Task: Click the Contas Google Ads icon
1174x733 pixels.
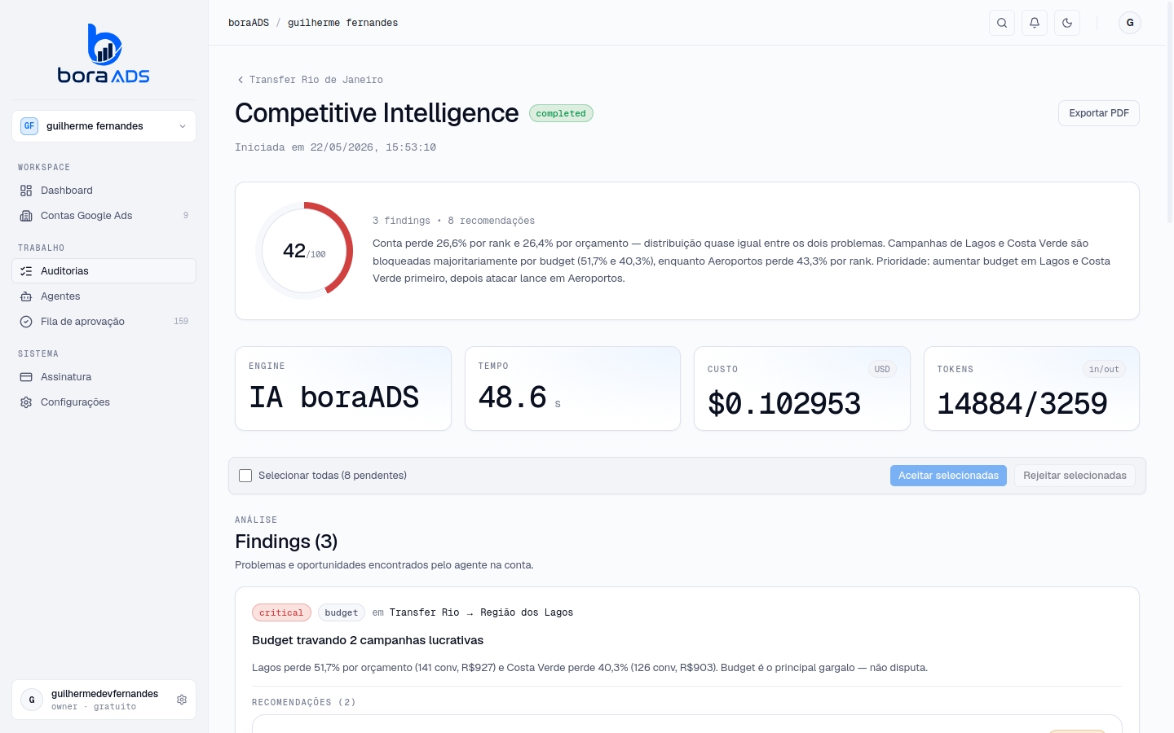Action: point(26,216)
